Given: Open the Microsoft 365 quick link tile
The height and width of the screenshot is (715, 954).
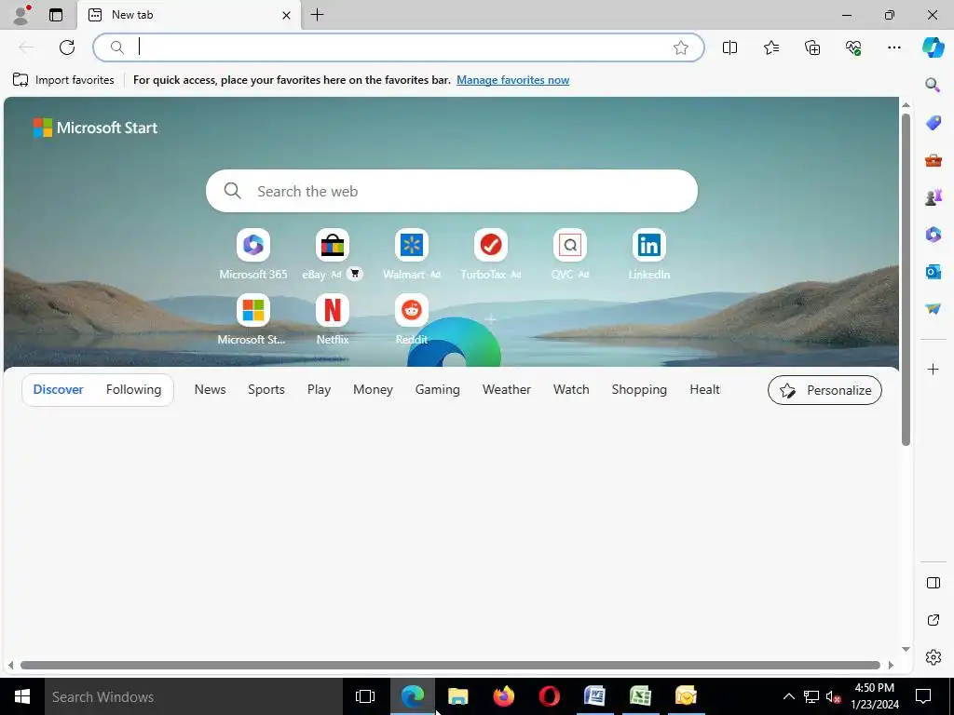Looking at the screenshot, I should coord(253,254).
